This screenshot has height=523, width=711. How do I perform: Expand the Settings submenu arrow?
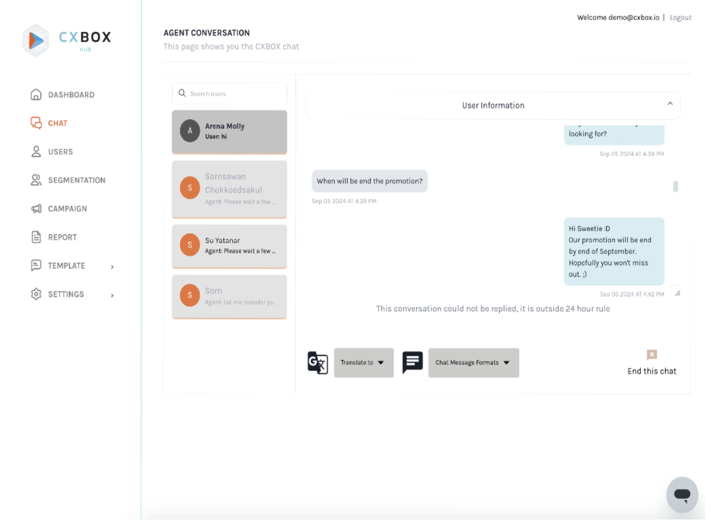pos(112,295)
